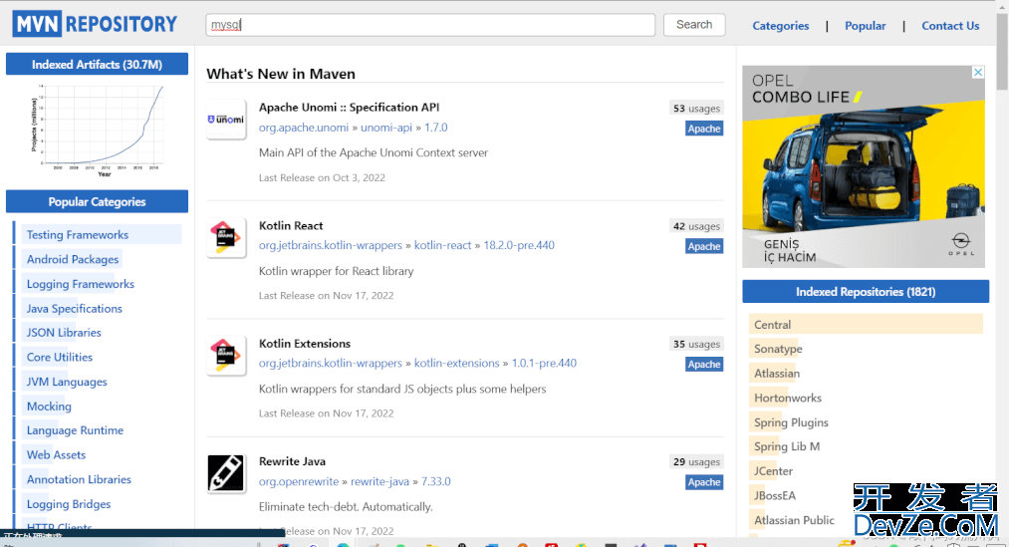
Task: Click the Kotlin React artifact icon
Action: click(226, 238)
